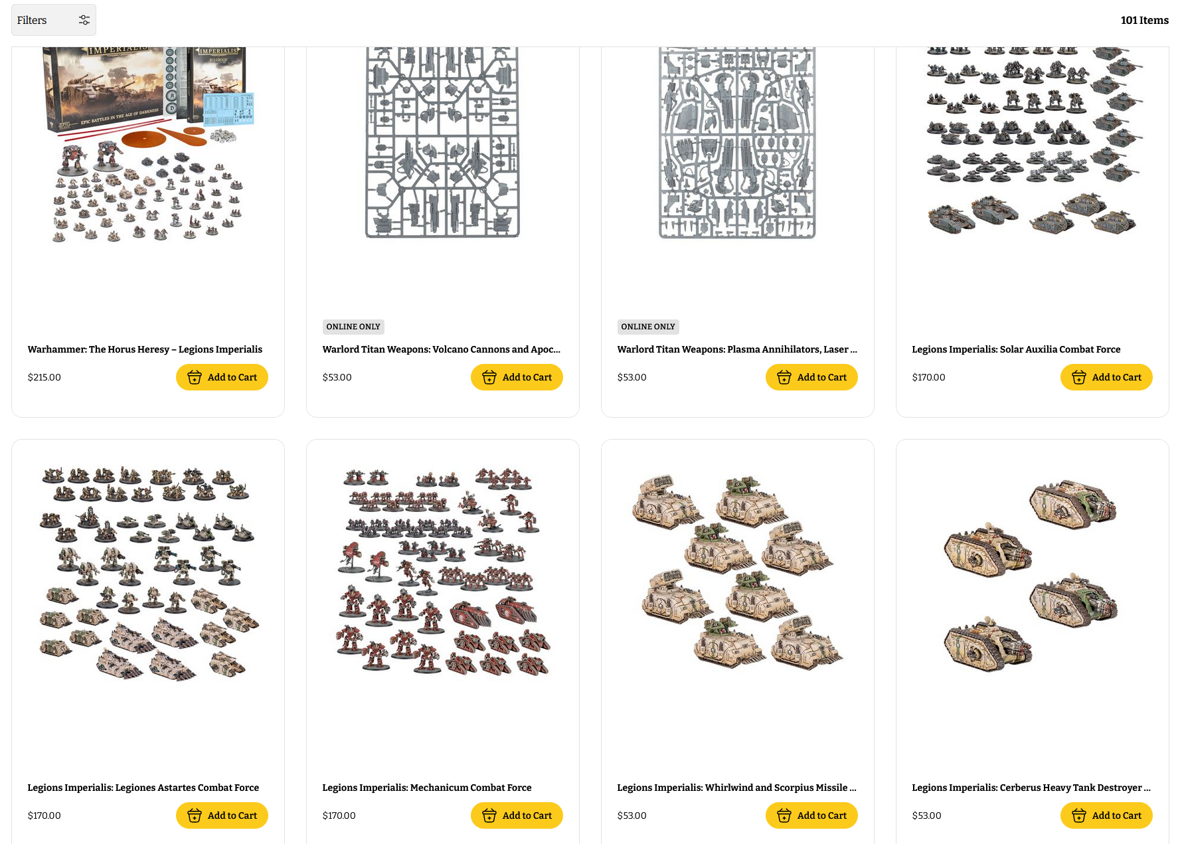View Volcano Cannons sprue product image
The width and height of the screenshot is (1180, 844).
coord(443,142)
